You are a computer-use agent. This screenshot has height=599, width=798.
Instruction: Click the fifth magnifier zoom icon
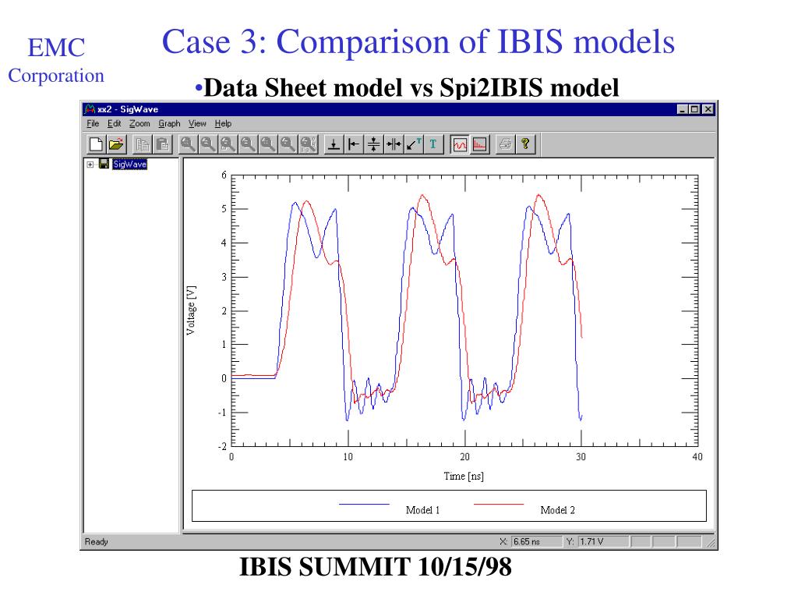click(x=268, y=144)
